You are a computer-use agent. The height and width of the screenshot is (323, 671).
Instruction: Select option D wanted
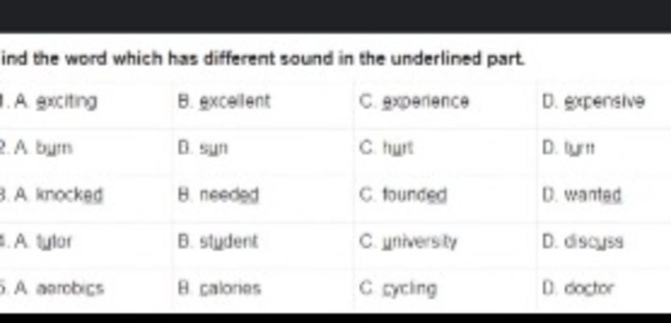(582, 195)
